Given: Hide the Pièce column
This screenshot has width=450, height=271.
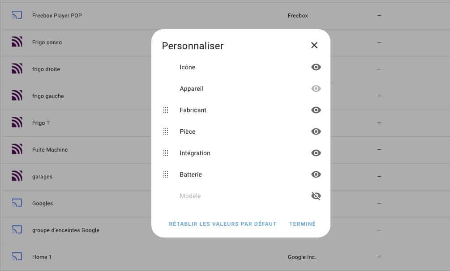Looking at the screenshot, I should 316,131.
